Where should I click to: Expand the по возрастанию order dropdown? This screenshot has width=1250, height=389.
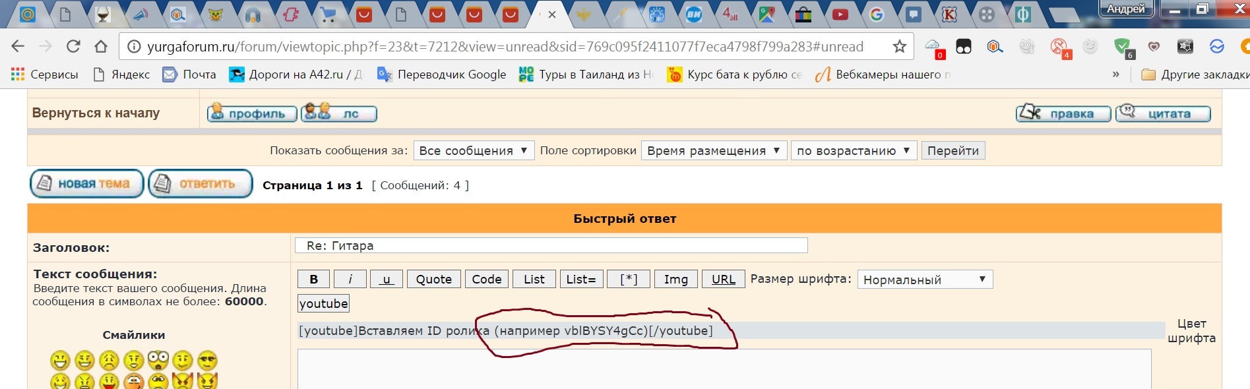pos(853,150)
